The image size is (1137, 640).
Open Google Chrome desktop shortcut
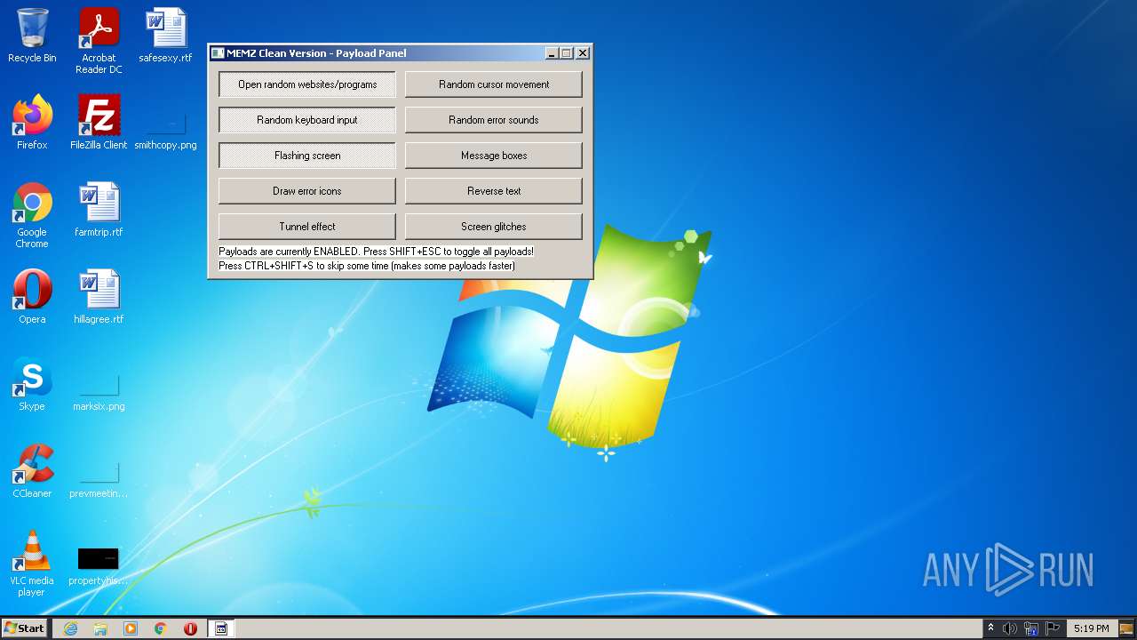tap(32, 215)
